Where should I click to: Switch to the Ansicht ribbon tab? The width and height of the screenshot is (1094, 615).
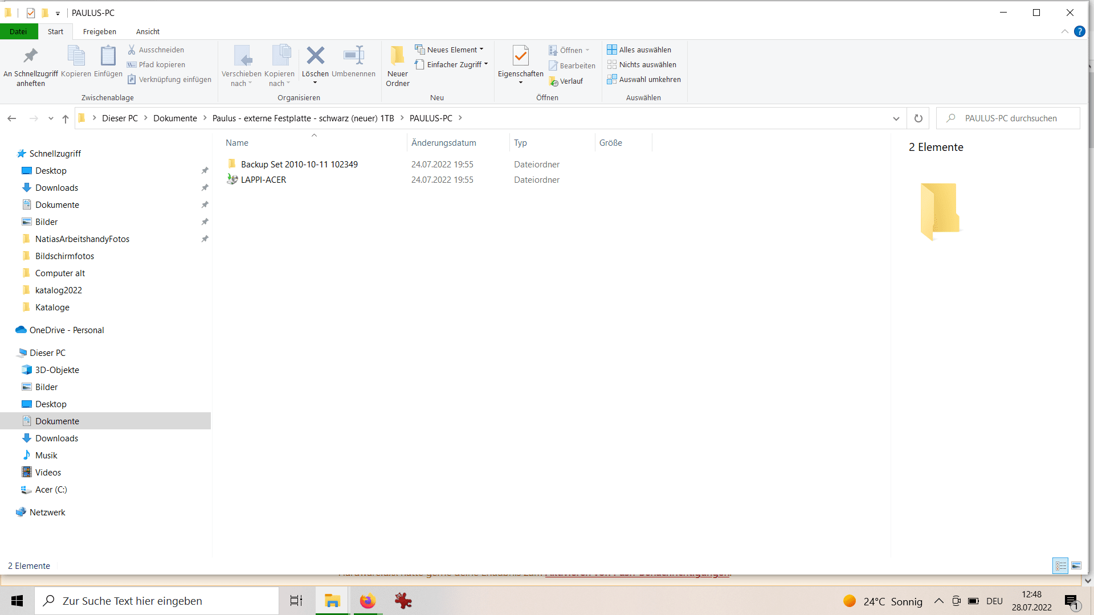coord(148,31)
